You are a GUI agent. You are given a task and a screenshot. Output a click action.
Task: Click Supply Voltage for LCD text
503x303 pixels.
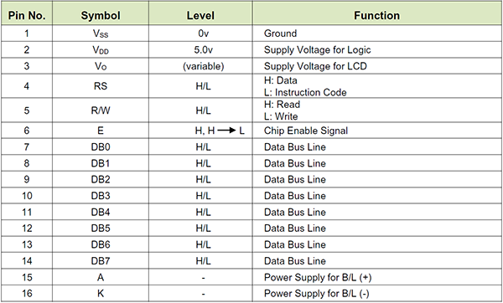coord(315,66)
